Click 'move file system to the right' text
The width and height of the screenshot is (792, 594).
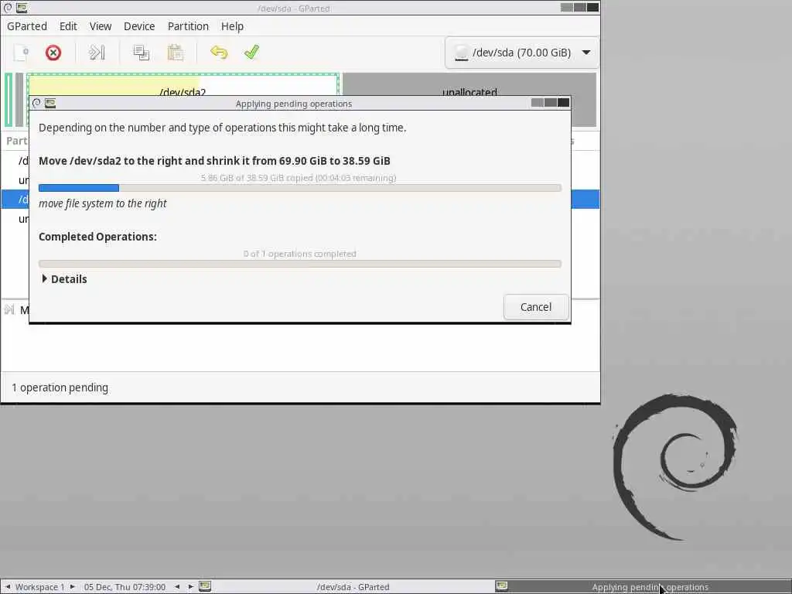click(103, 203)
